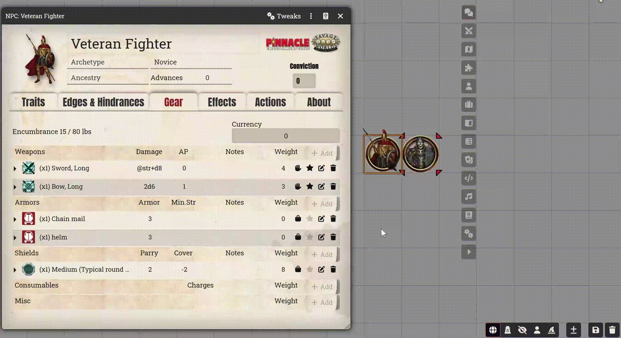Add a Misc item via Add

322,302
